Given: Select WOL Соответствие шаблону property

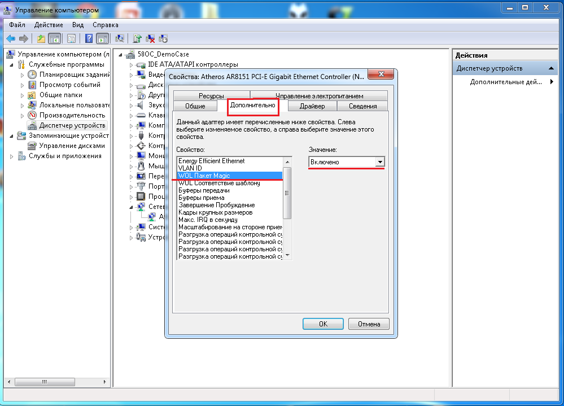Looking at the screenshot, I should [x=230, y=183].
